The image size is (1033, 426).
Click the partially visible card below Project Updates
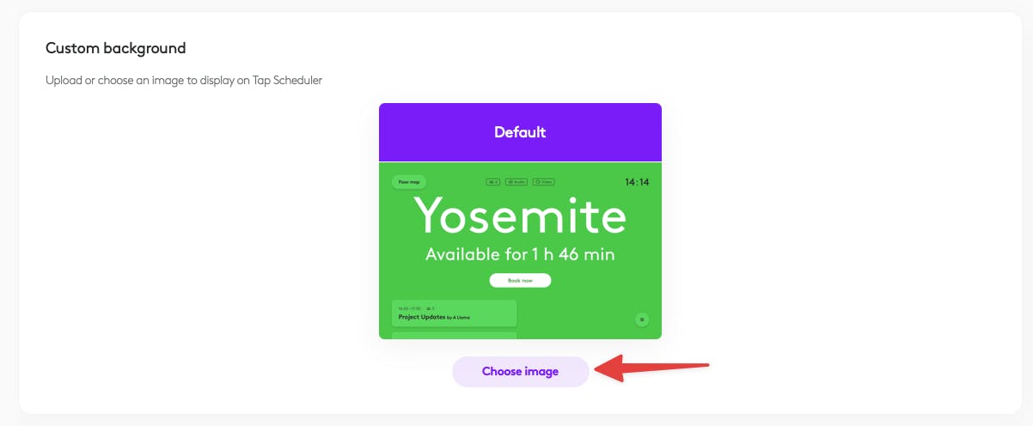click(x=454, y=335)
